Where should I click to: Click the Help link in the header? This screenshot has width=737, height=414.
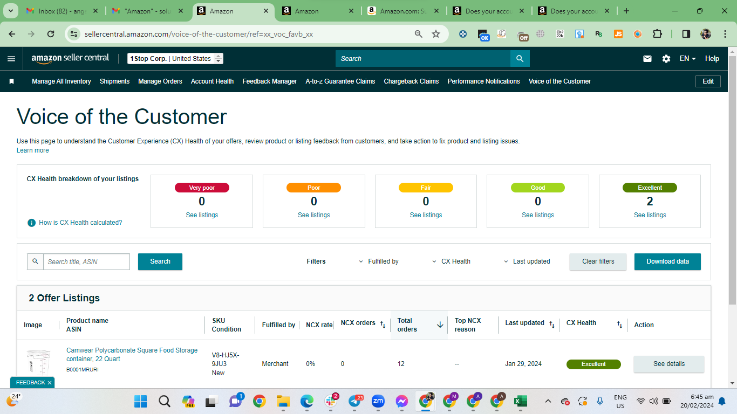point(712,59)
